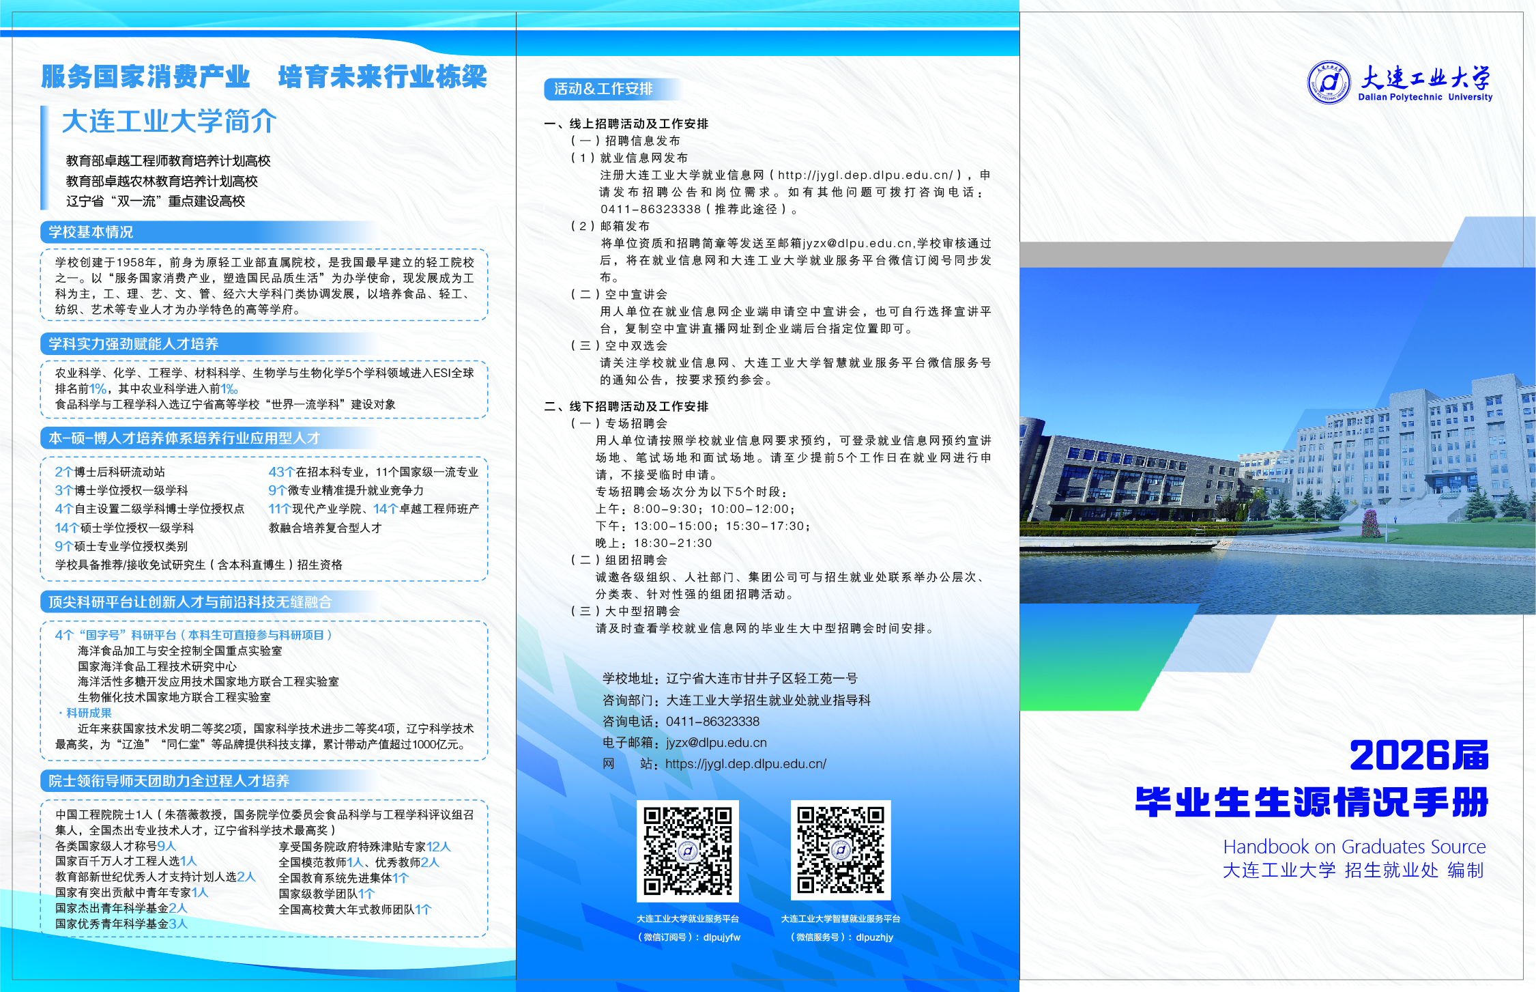Click 9个硕士专业学位授权类别 entry
1536x992 pixels.
point(121,546)
